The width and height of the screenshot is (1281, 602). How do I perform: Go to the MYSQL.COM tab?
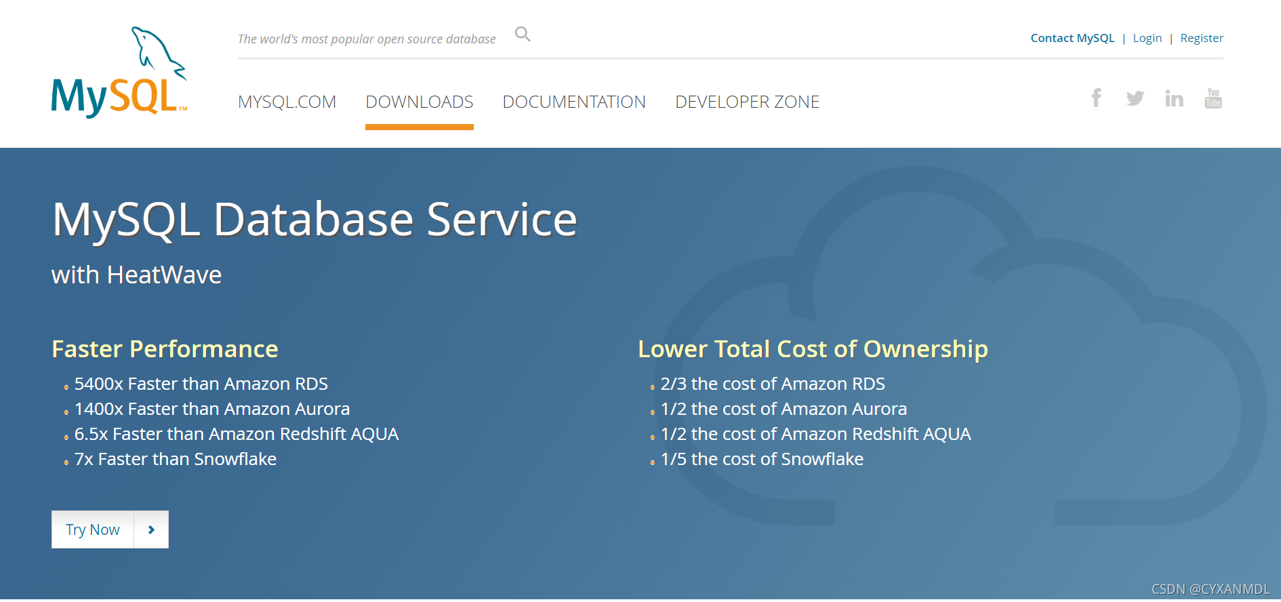click(x=287, y=102)
